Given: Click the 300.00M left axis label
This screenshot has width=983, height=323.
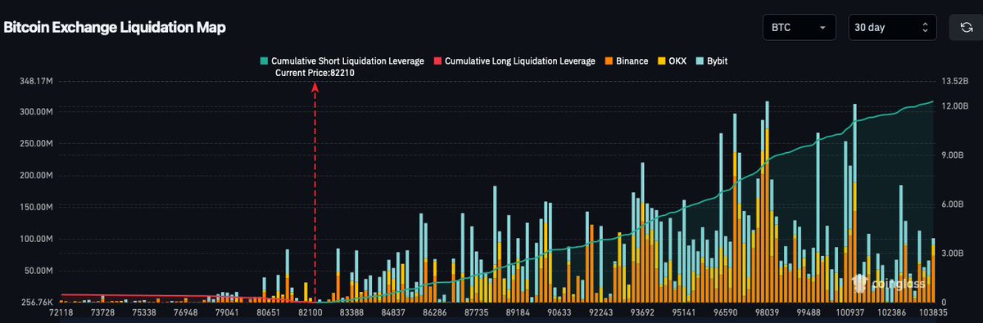Looking at the screenshot, I should point(35,111).
